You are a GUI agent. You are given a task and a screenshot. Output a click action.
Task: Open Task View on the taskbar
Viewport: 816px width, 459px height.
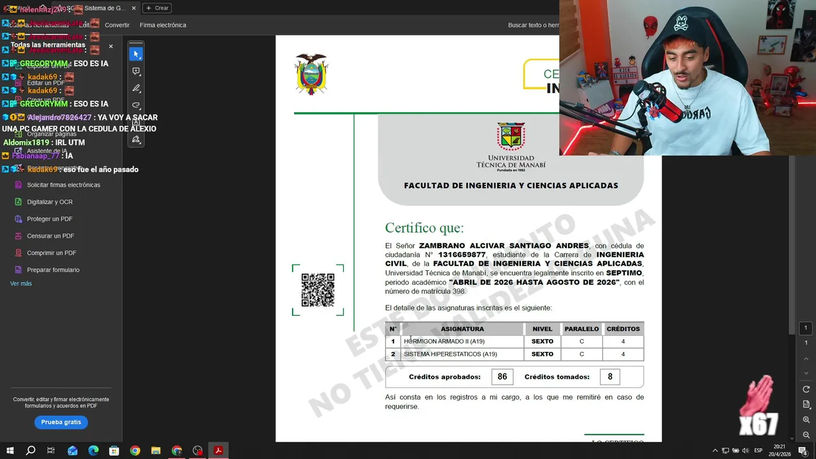51,450
